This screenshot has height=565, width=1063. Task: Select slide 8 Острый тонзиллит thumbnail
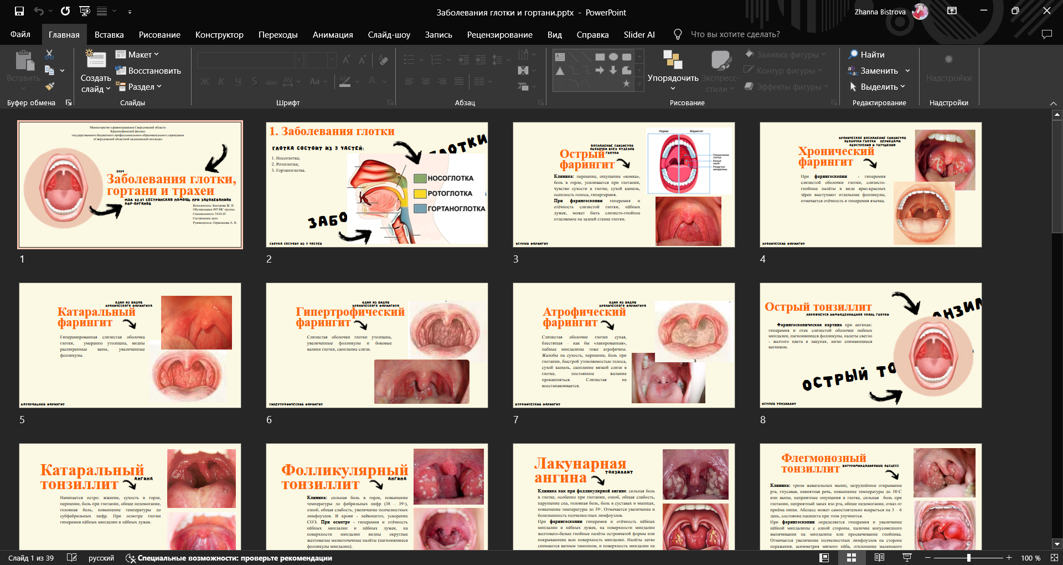click(871, 345)
